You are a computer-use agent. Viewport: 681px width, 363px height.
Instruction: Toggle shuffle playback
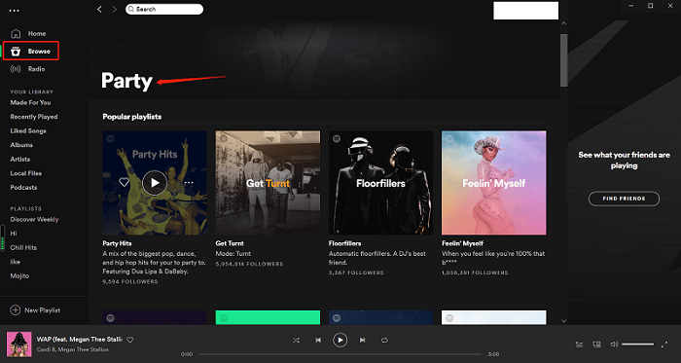[296, 341]
